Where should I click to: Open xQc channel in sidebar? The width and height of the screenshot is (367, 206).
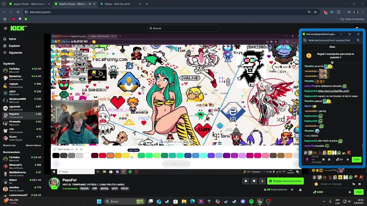pyautogui.click(x=22, y=130)
